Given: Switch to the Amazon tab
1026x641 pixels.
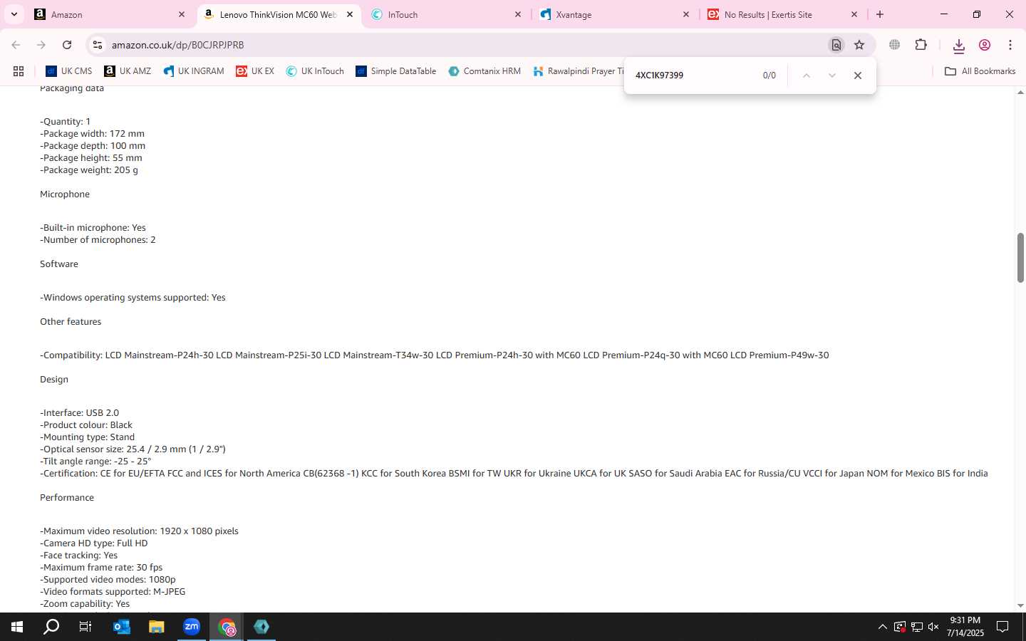Looking at the screenshot, I should (110, 14).
